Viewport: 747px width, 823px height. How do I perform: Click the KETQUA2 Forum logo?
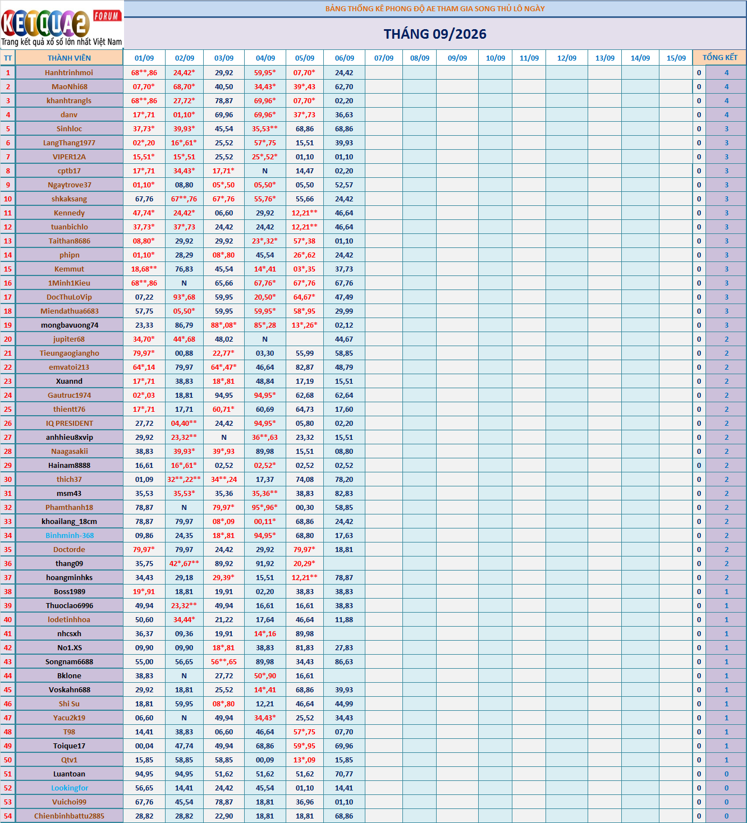click(x=62, y=25)
